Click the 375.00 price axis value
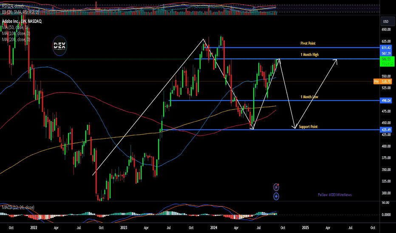The image size is (396, 233). tap(386, 158)
